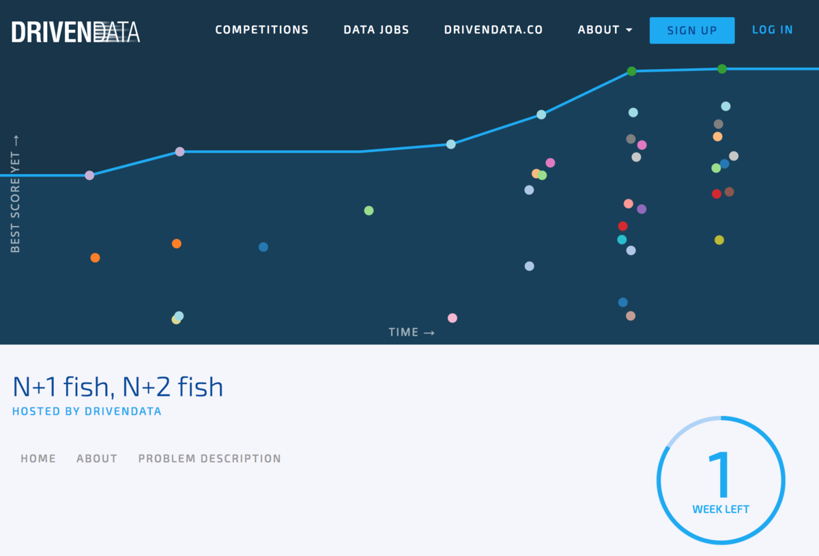
Task: Select the pink dot beside the TIME label
Action: pyautogui.click(x=452, y=318)
